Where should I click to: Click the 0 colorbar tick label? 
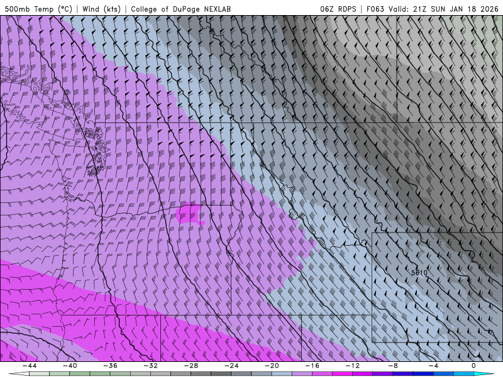click(x=474, y=366)
